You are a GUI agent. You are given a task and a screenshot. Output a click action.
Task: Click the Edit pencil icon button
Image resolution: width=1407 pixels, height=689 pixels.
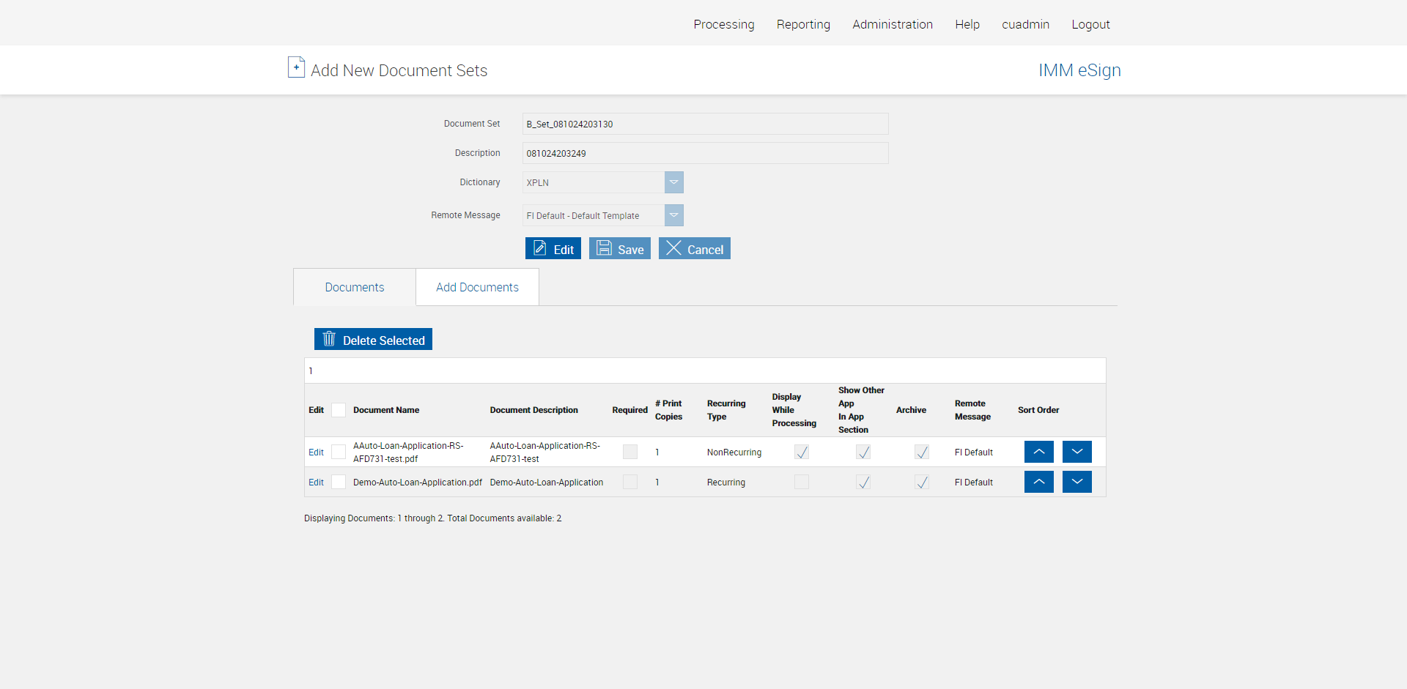pyautogui.click(x=540, y=248)
